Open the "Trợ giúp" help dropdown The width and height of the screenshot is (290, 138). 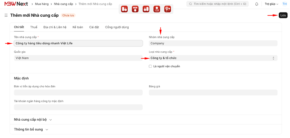coord(271,4)
